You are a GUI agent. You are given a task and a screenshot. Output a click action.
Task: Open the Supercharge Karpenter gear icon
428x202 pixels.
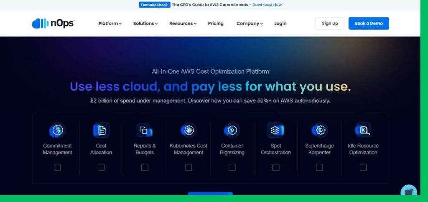pos(319,130)
